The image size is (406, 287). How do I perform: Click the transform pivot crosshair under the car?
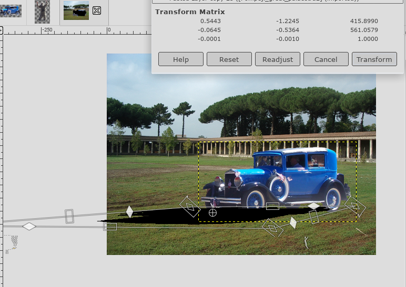click(x=212, y=213)
